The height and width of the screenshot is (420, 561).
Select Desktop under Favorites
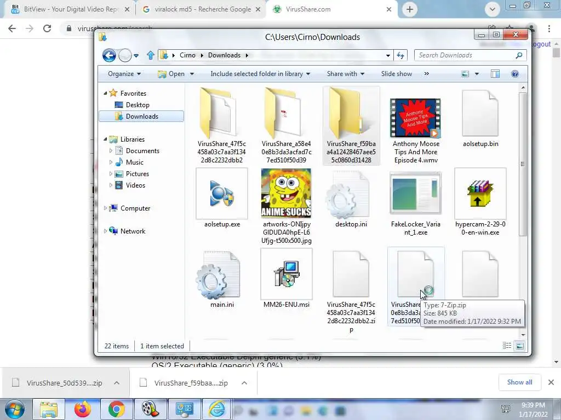(138, 105)
